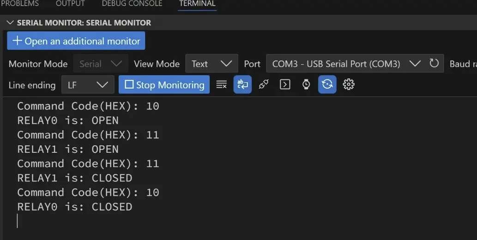Click the boxed arrow prompt icon
Screen dimensions: 477x240
coord(285,84)
